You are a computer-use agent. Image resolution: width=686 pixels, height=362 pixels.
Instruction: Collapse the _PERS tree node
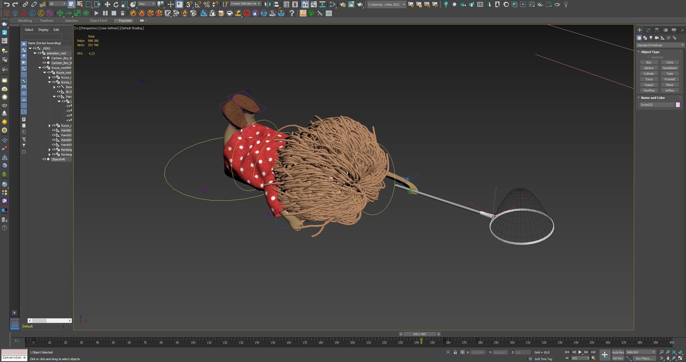pos(30,48)
